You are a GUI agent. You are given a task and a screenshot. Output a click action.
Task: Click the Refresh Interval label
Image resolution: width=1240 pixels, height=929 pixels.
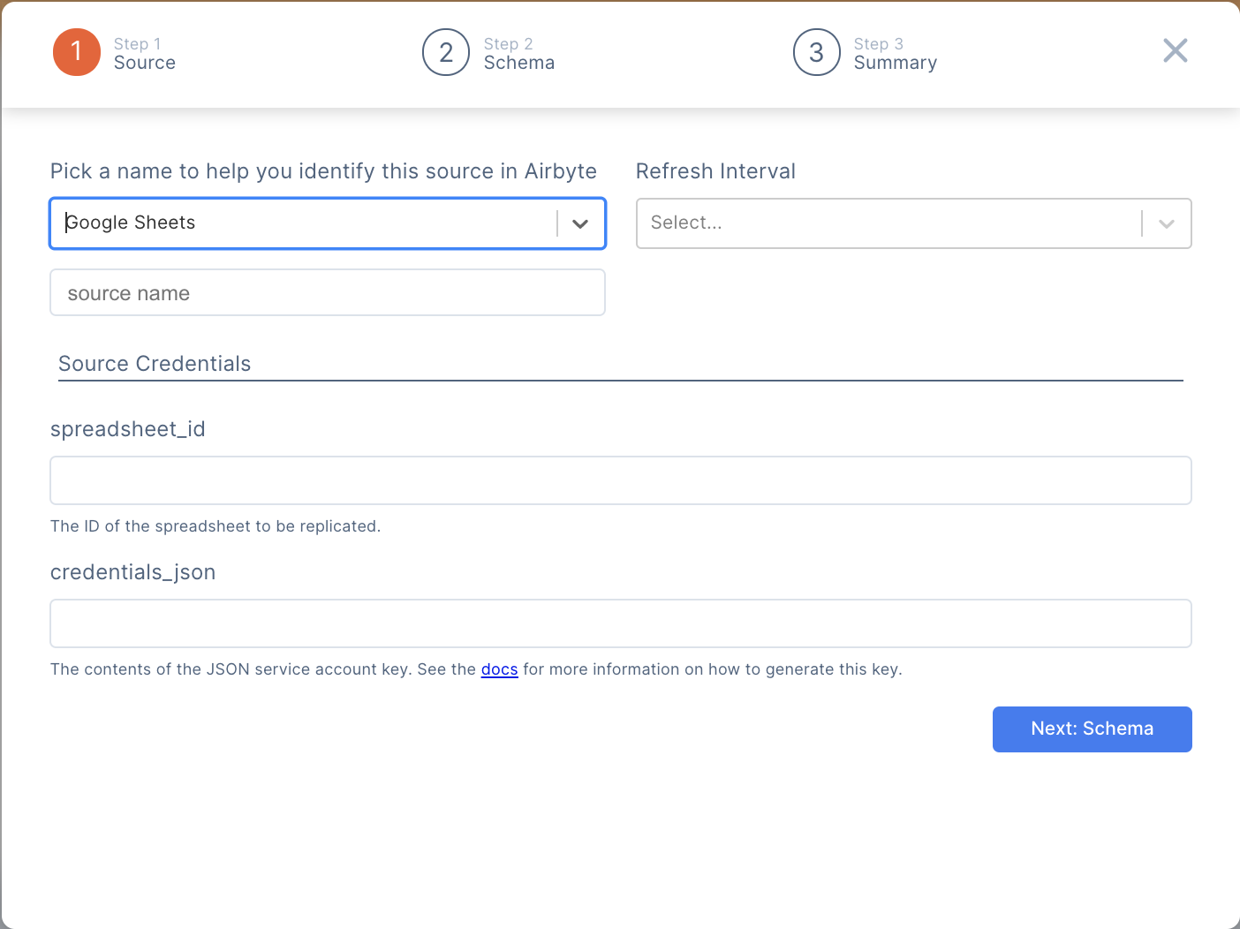coord(716,171)
